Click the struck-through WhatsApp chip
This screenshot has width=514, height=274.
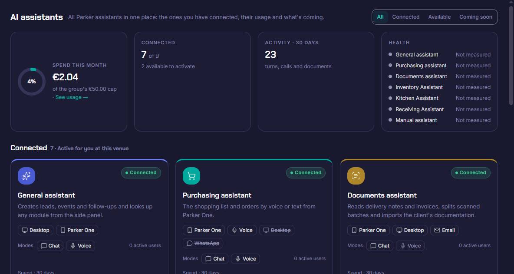(x=203, y=243)
